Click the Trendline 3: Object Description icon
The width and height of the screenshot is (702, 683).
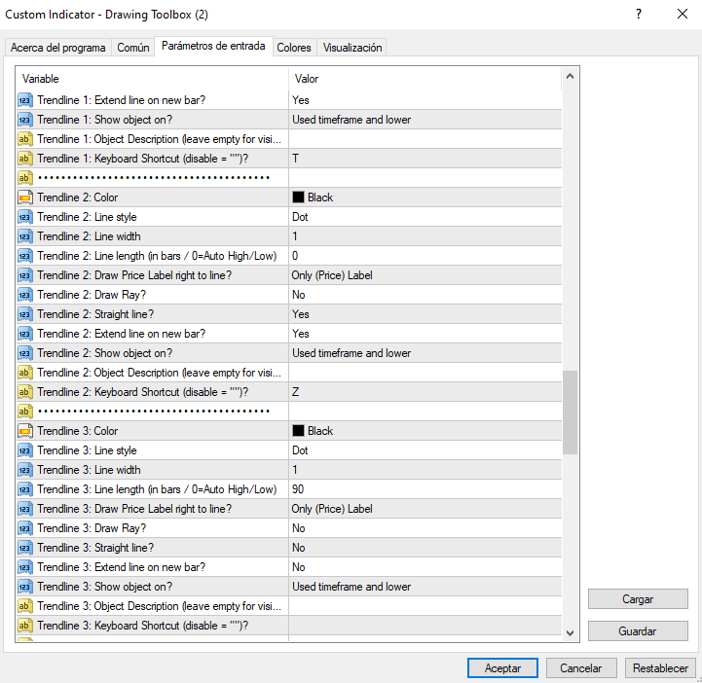[25, 606]
